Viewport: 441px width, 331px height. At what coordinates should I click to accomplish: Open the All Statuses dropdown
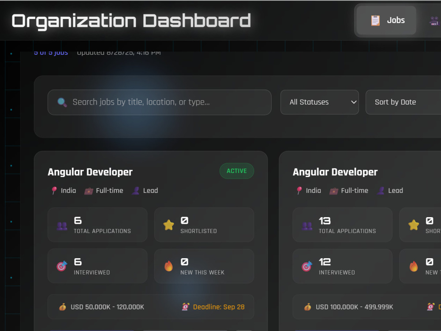coord(319,102)
